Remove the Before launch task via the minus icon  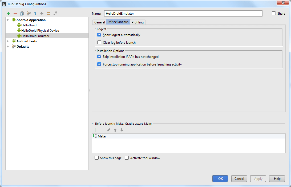pyautogui.click(x=102, y=130)
